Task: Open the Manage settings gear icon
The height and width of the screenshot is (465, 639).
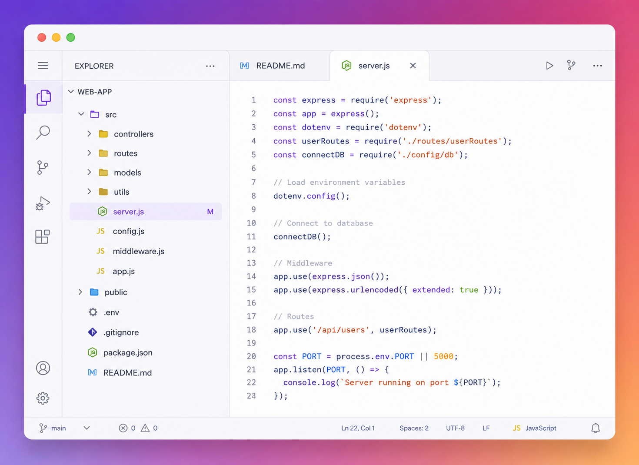Action: click(43, 398)
